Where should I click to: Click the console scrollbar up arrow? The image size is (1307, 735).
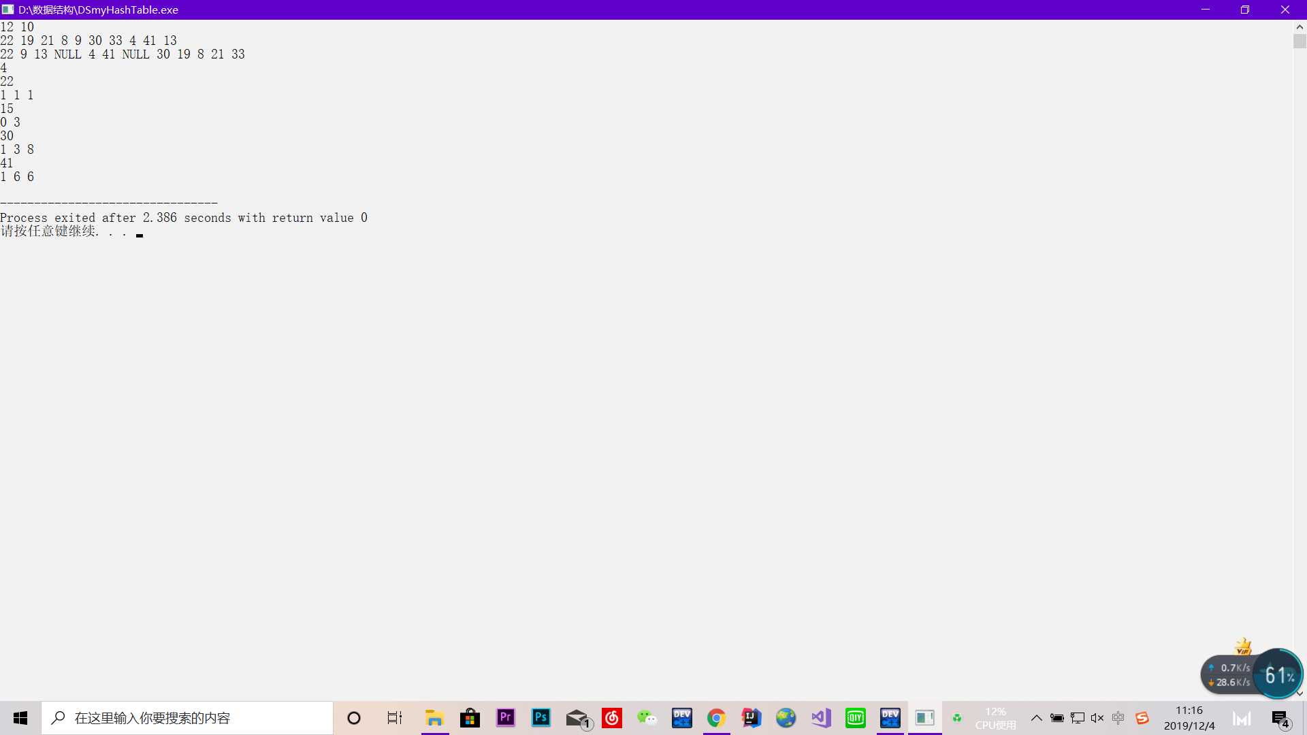pos(1300,27)
